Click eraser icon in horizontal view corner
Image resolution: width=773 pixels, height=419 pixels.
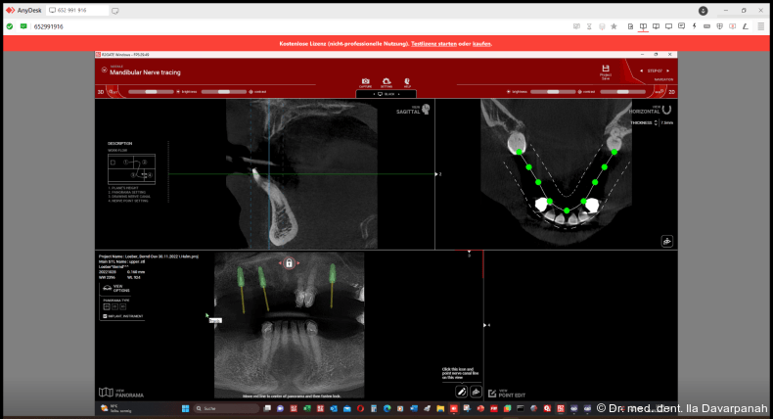point(667,241)
